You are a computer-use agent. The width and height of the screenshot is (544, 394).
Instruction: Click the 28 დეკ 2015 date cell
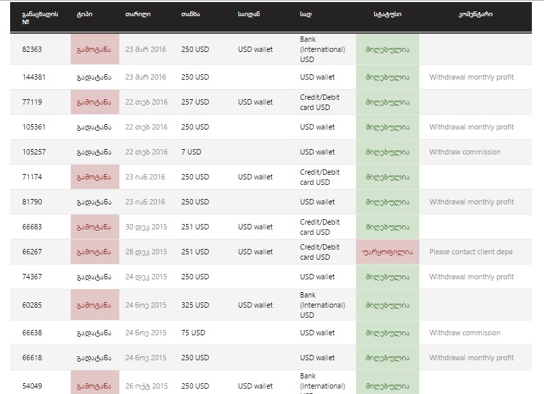click(x=146, y=252)
